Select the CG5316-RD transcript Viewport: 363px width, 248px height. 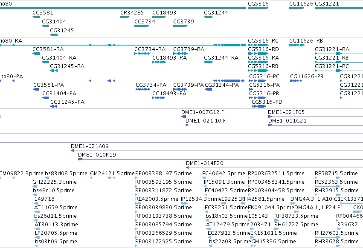tap(258, 54)
